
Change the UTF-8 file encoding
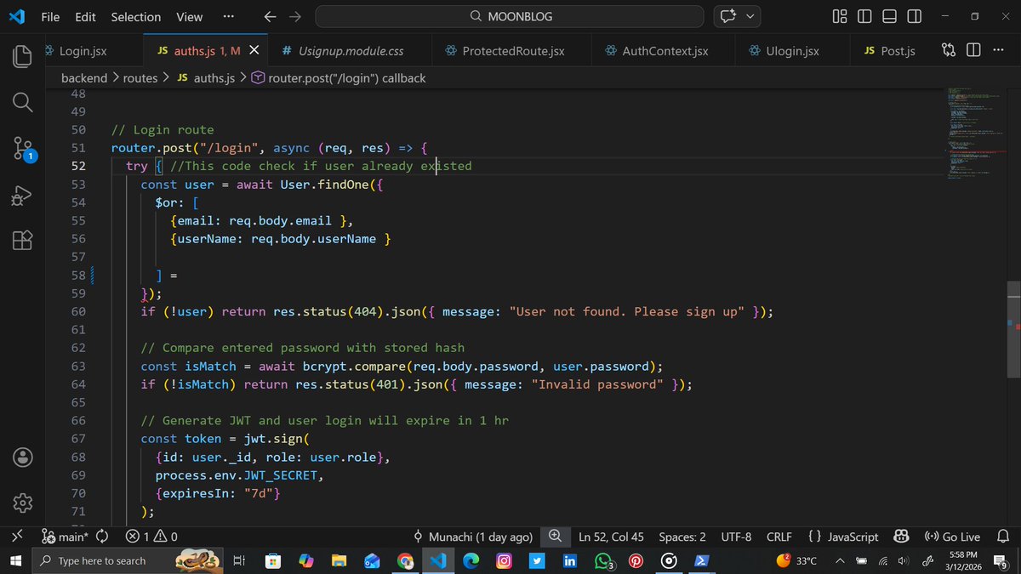pyautogui.click(x=736, y=537)
